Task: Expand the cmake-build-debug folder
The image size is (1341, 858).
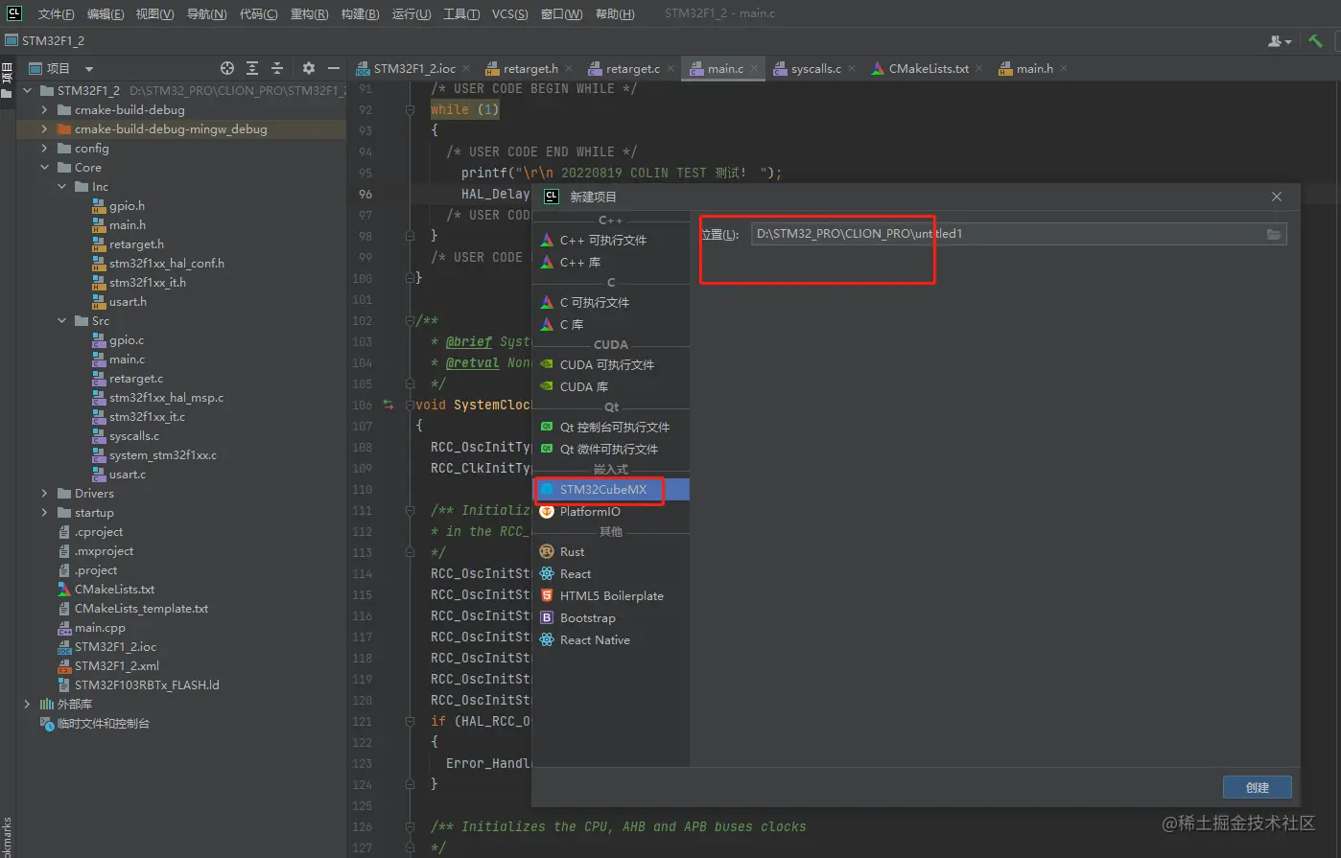Action: pos(44,110)
